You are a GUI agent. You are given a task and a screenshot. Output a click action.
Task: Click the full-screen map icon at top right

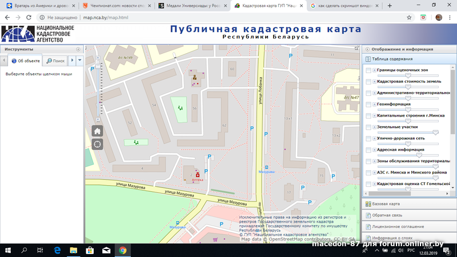pos(357,49)
